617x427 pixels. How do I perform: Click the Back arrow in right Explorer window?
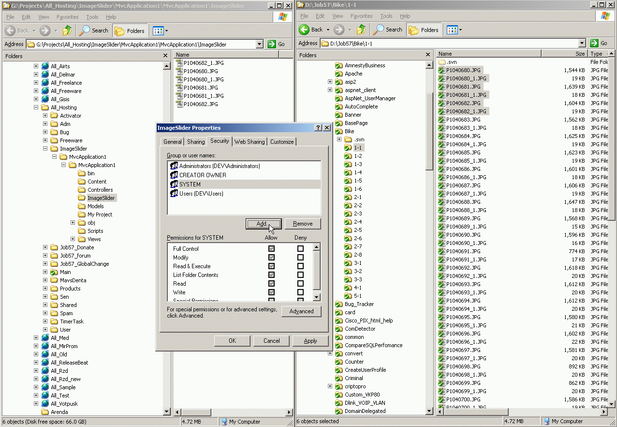[x=305, y=30]
